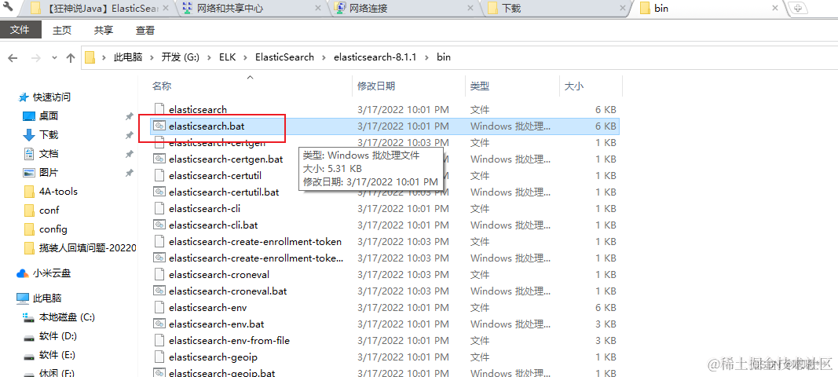Open the 共享 ribbon tab
The image size is (838, 377).
tap(104, 31)
